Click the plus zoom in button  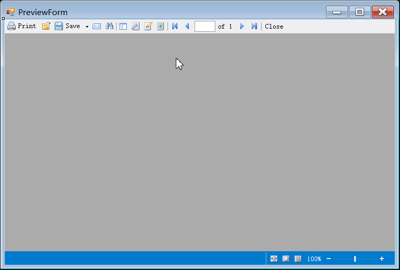coord(382,259)
